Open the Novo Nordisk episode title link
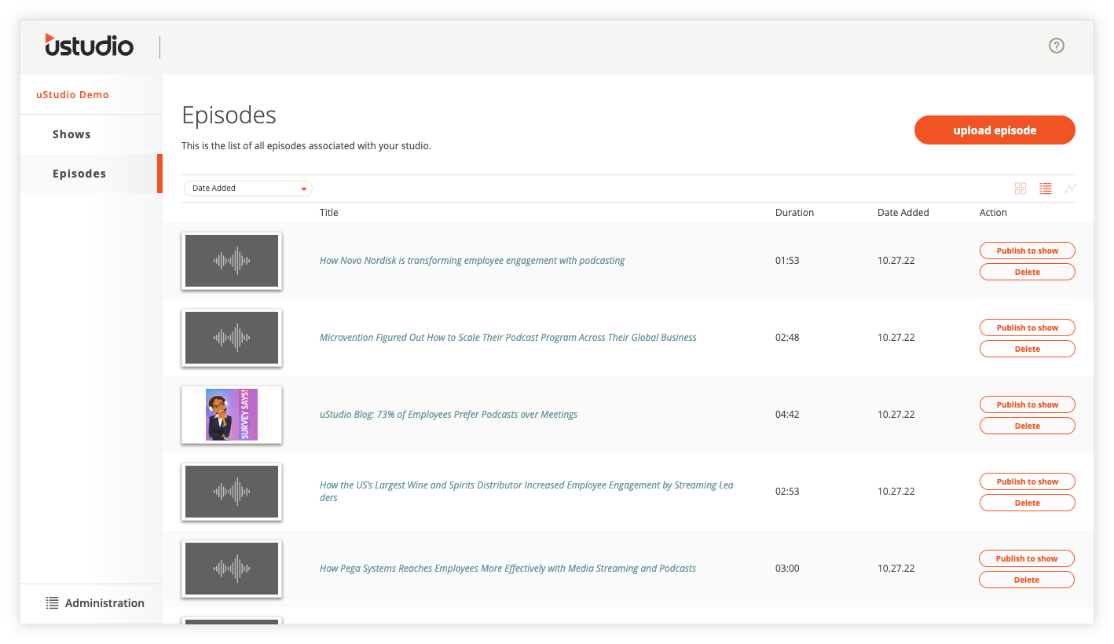Viewport: 1114px width, 644px height. tap(472, 261)
